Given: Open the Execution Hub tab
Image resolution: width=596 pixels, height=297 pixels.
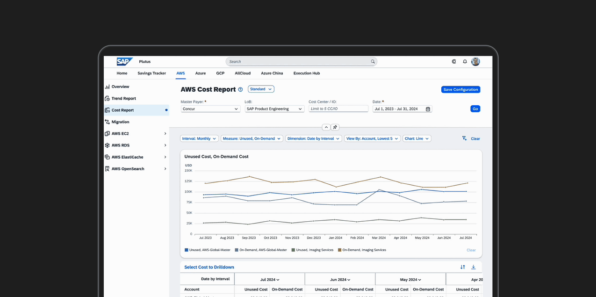Looking at the screenshot, I should [307, 73].
